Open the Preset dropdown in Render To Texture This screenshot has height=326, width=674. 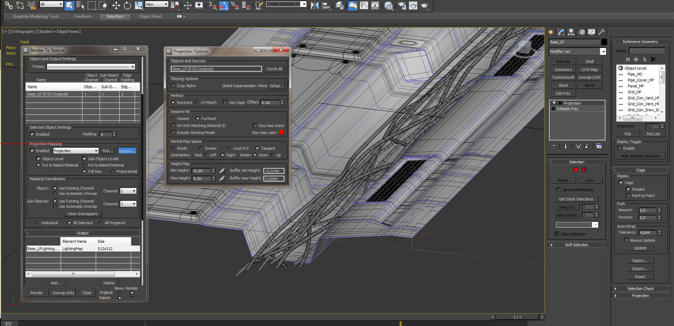coord(91,66)
